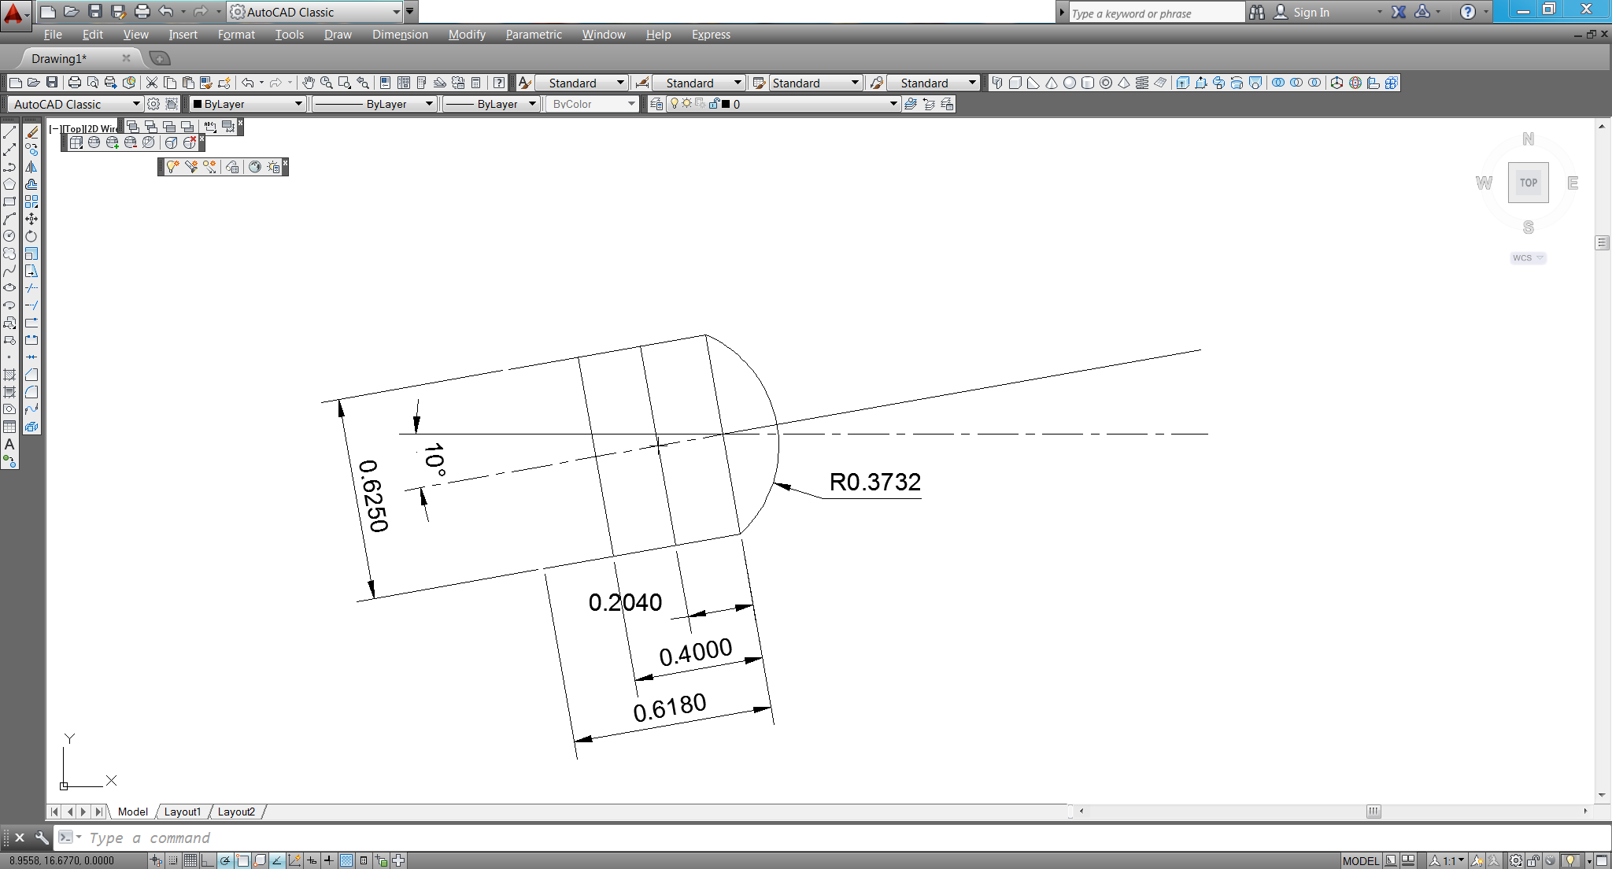Toggle Polar Tracking in the status bar

click(x=225, y=860)
